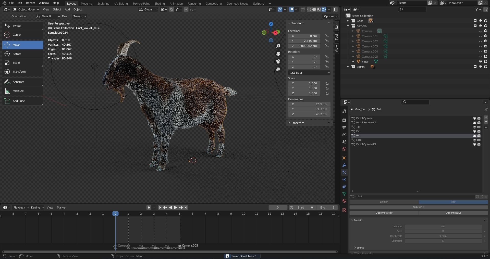Open the Object Mode dropdown

pos(26,9)
